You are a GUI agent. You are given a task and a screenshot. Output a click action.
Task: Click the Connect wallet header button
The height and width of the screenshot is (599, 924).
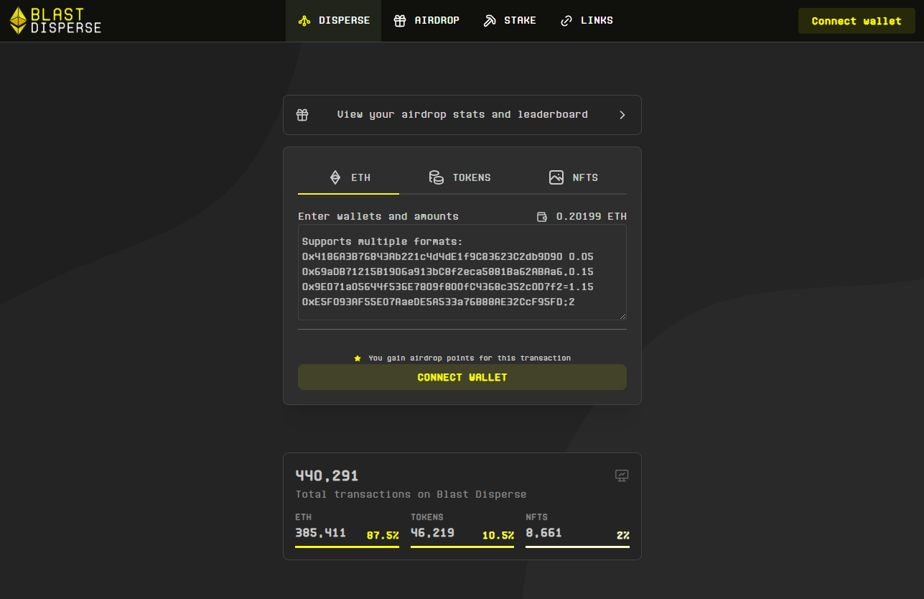[x=857, y=21]
